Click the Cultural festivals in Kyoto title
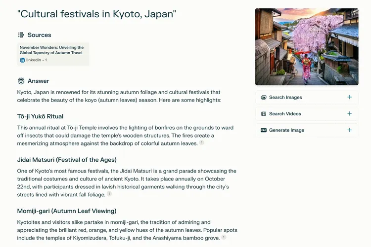The image size is (371, 247). click(x=96, y=14)
